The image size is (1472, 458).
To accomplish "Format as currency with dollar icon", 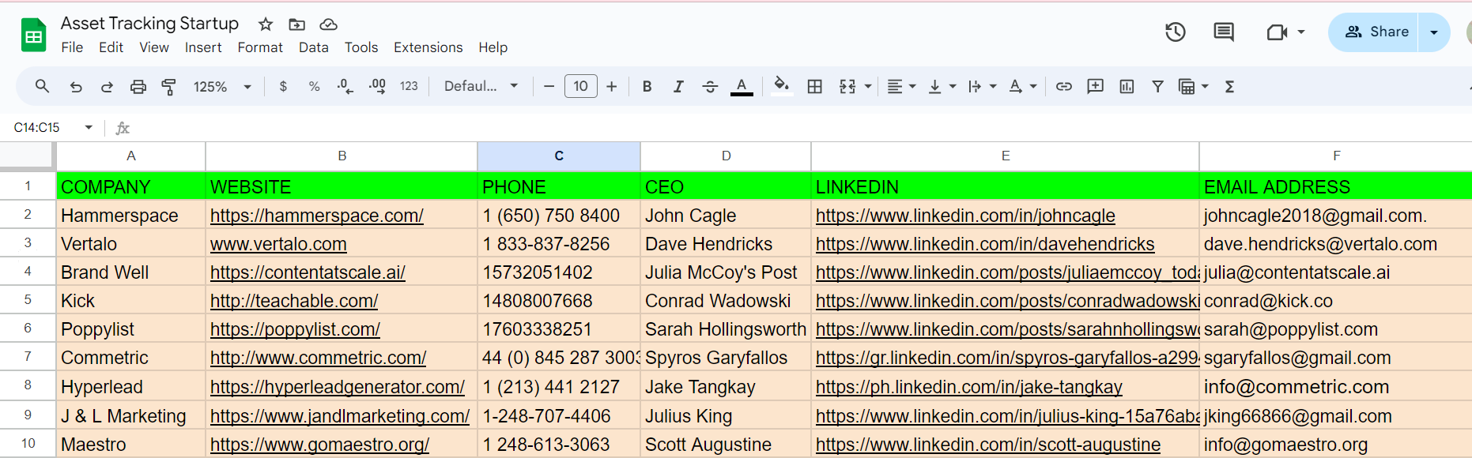I will tap(283, 87).
